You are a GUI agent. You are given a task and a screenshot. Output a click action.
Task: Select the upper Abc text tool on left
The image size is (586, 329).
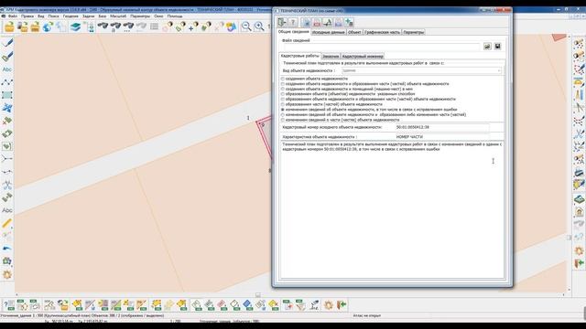tap(7, 69)
